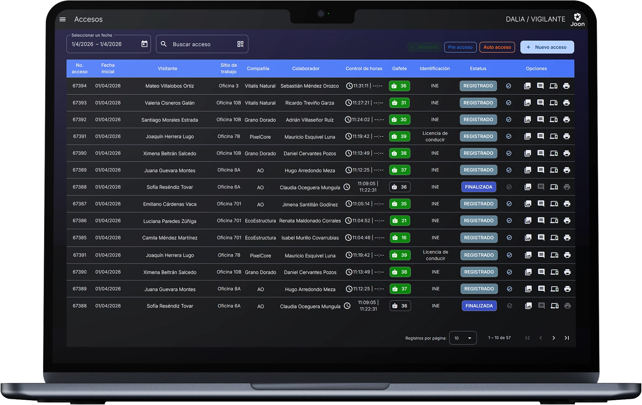
Task: Click the Nuevo acceso button
Action: 547,47
